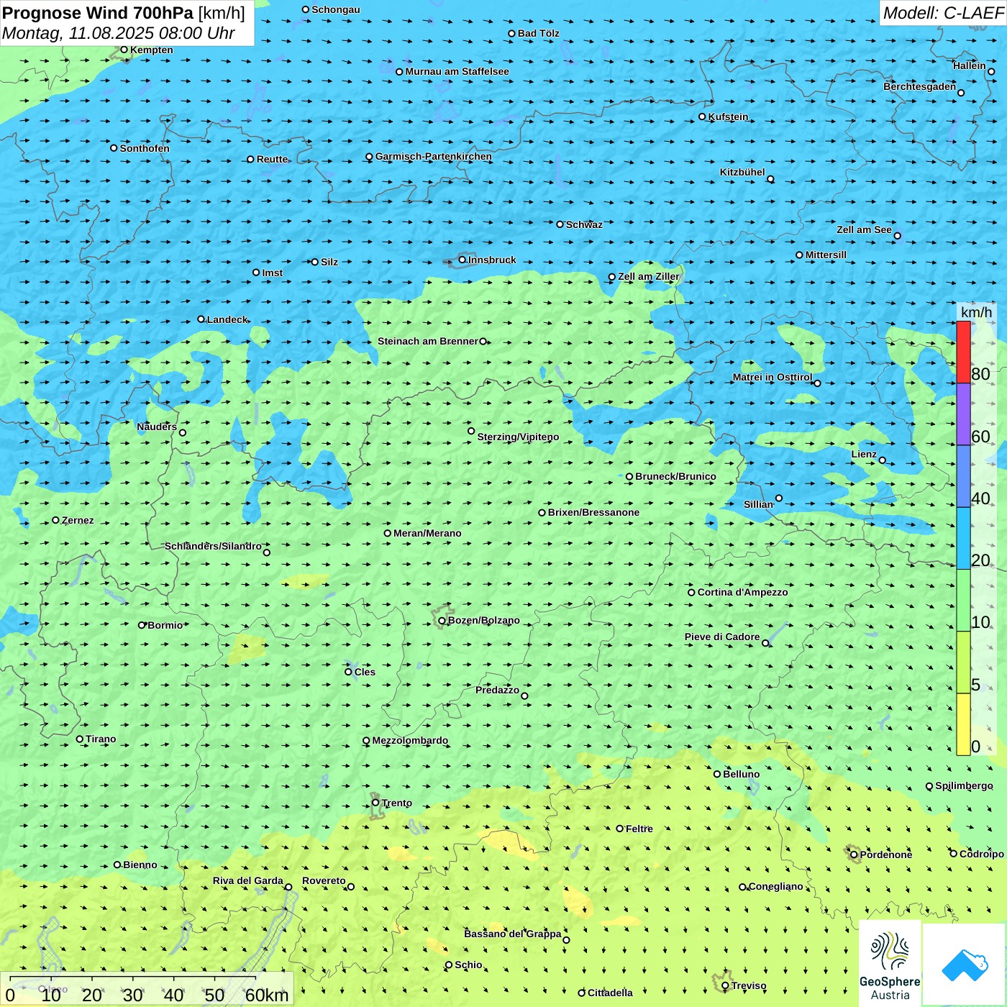1007x1007 pixels.
Task: Click the 'Bassano del Grappa' label
Action: (x=513, y=934)
